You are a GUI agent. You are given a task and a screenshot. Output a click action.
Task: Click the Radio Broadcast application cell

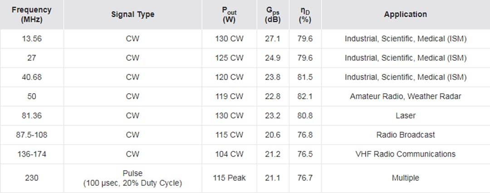pos(405,135)
